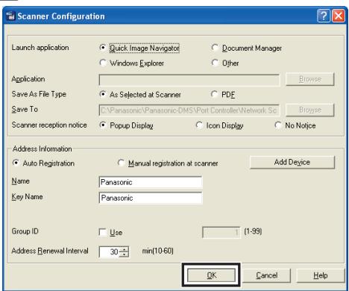
Task: Open Help via the Help button
Action: (321, 275)
